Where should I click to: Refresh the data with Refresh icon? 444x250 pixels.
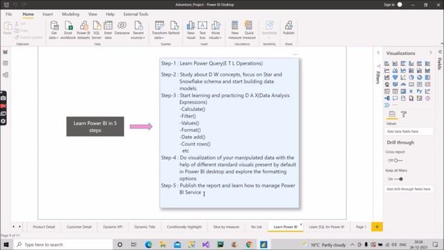tap(174, 26)
